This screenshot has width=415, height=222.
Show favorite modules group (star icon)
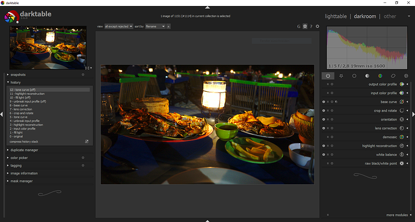(x=341, y=76)
